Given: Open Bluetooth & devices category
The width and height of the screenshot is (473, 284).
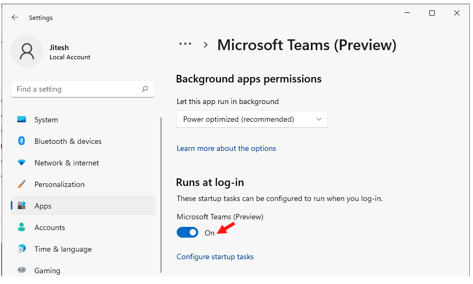Looking at the screenshot, I should click(68, 141).
